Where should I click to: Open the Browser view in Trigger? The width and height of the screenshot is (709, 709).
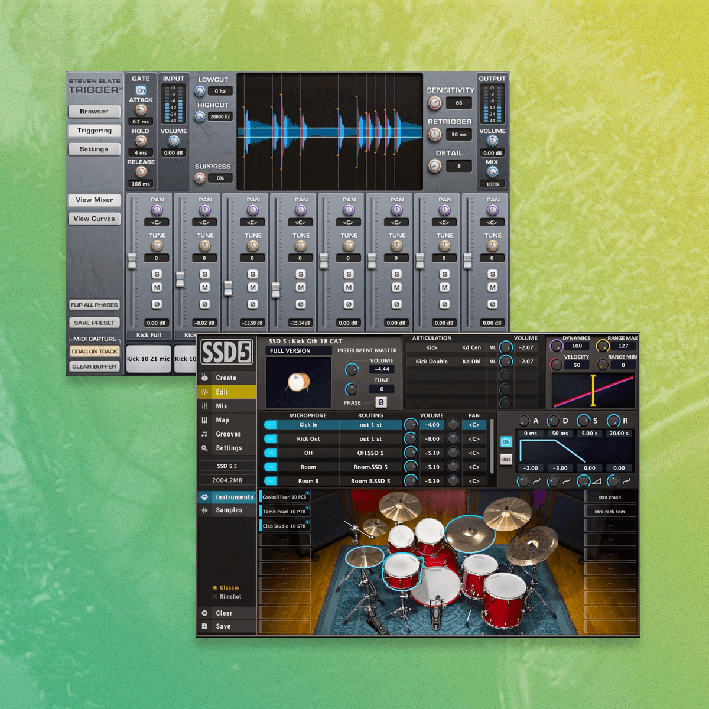(x=95, y=112)
